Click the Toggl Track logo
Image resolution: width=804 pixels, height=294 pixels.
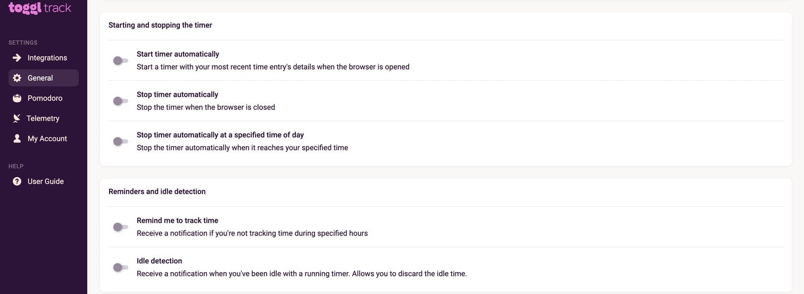pyautogui.click(x=40, y=8)
